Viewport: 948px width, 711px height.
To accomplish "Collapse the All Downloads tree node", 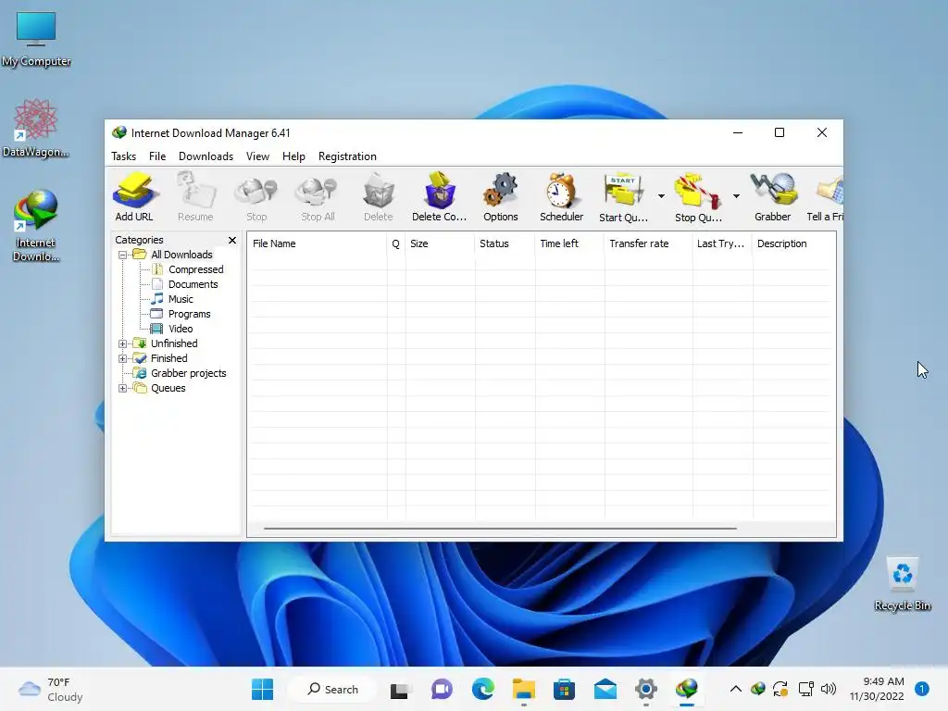I will pos(123,256).
